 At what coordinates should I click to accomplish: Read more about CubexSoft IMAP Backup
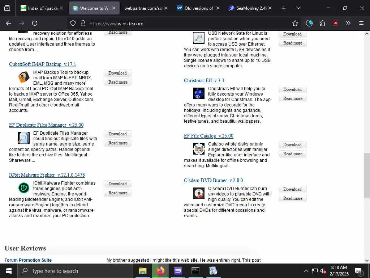118,82
